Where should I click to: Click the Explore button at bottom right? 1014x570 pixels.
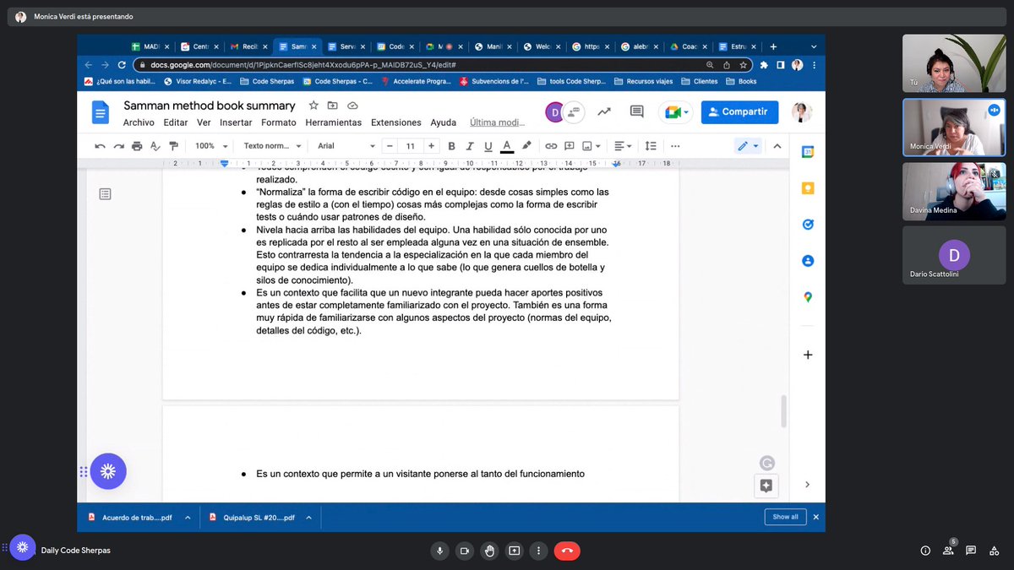click(x=766, y=486)
